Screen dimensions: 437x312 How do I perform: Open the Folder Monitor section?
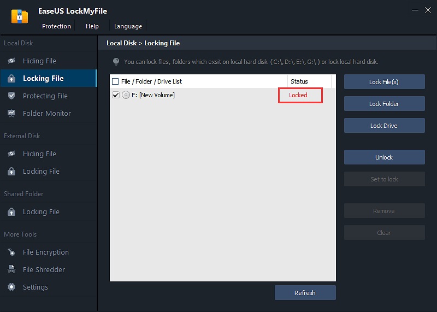(49, 113)
